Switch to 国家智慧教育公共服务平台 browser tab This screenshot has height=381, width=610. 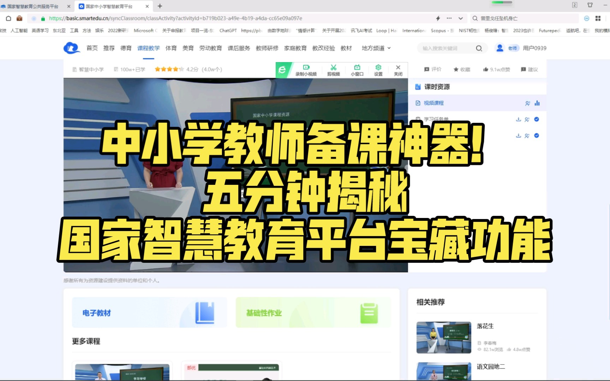click(33, 6)
